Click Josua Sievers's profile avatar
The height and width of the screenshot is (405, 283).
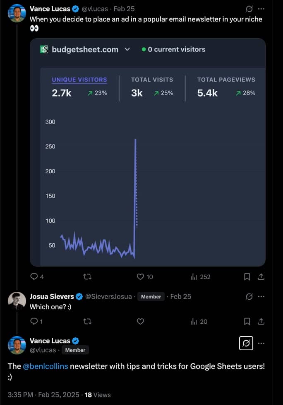(x=17, y=300)
